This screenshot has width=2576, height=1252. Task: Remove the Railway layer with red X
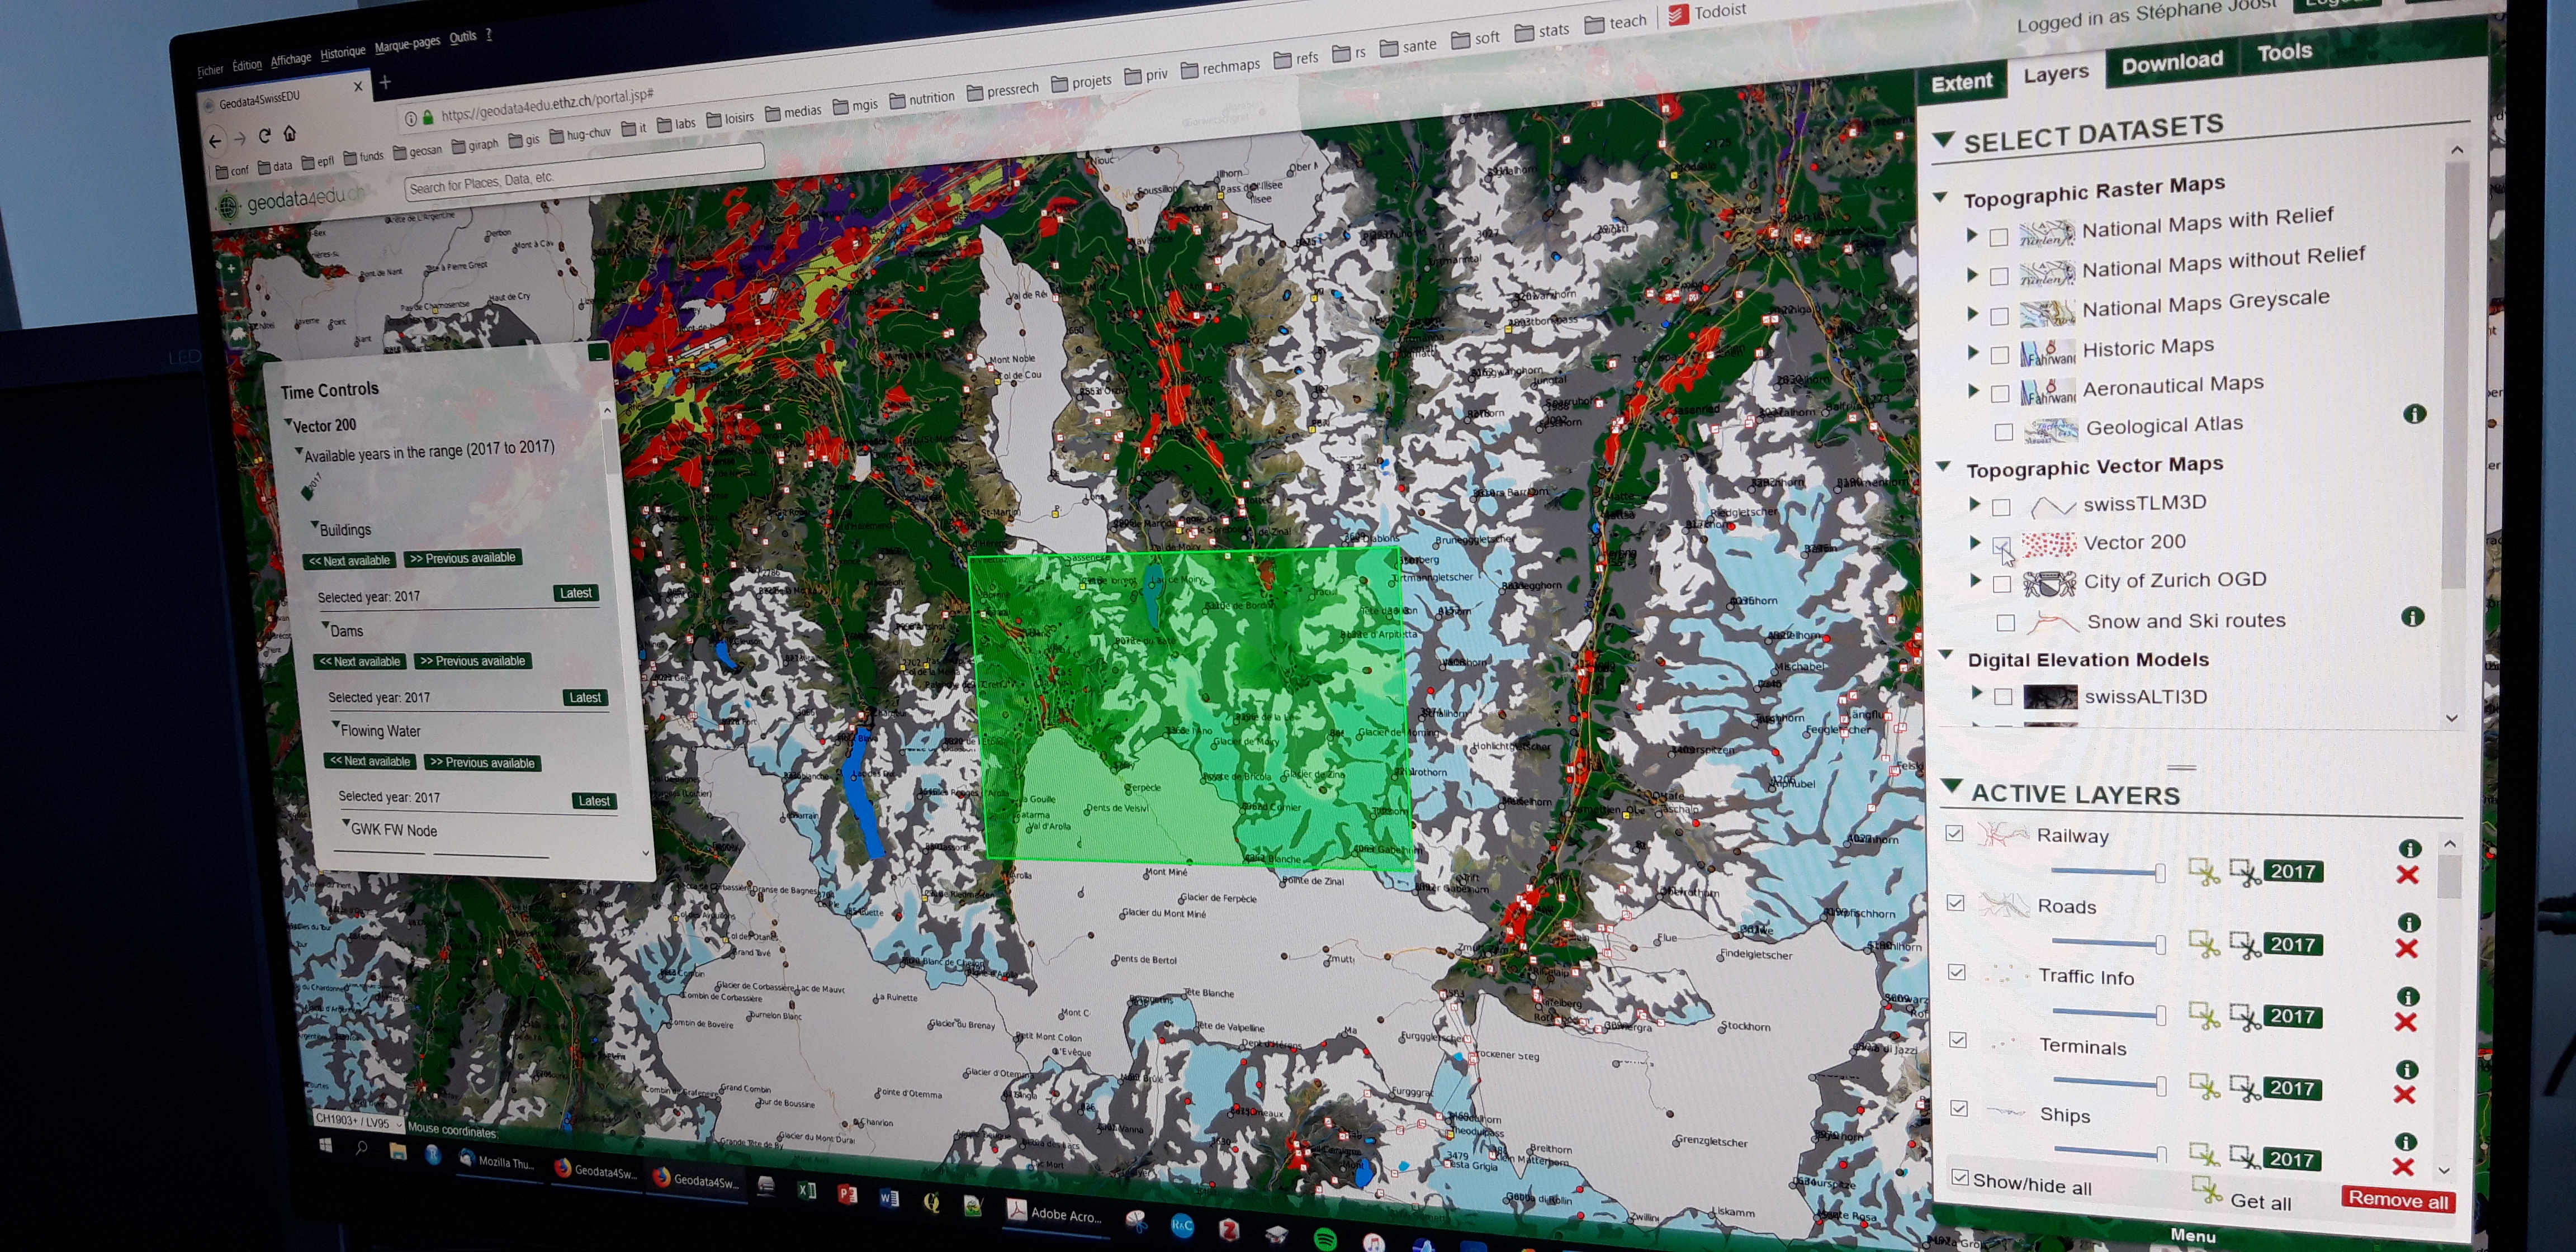click(2407, 875)
